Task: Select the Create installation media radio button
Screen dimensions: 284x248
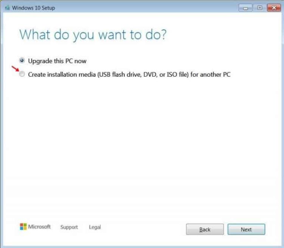Action: 22,74
